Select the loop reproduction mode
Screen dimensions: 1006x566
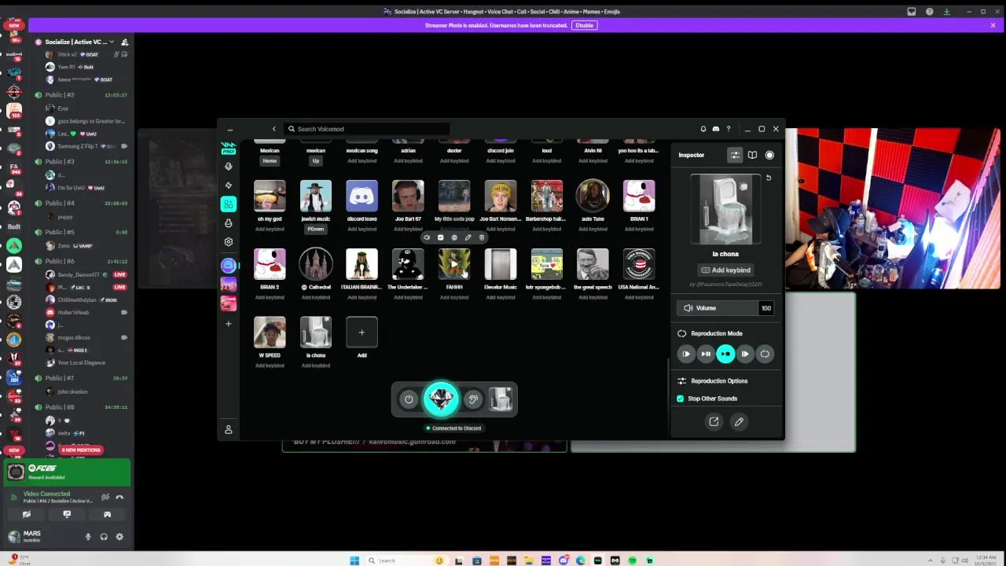765,354
